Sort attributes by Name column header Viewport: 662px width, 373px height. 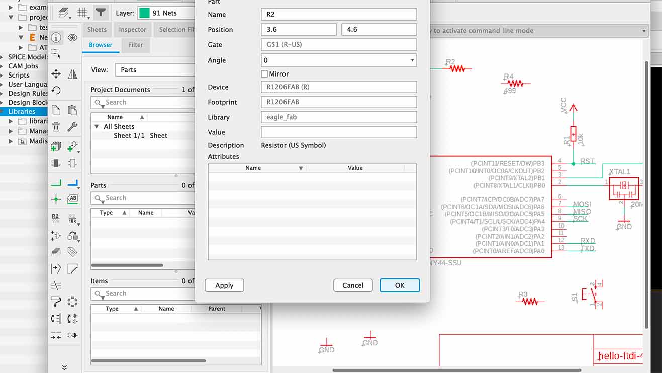click(257, 168)
